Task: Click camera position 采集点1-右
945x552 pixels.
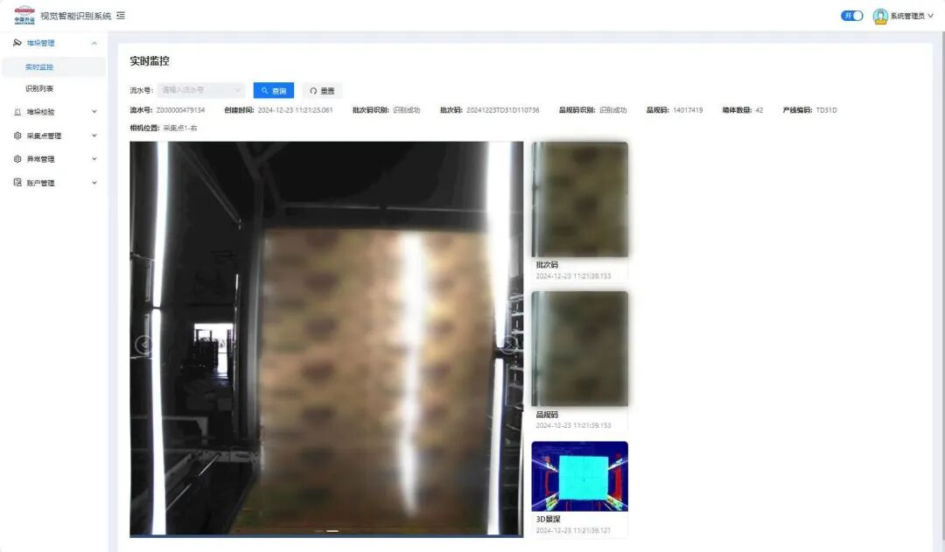Action: click(x=180, y=128)
